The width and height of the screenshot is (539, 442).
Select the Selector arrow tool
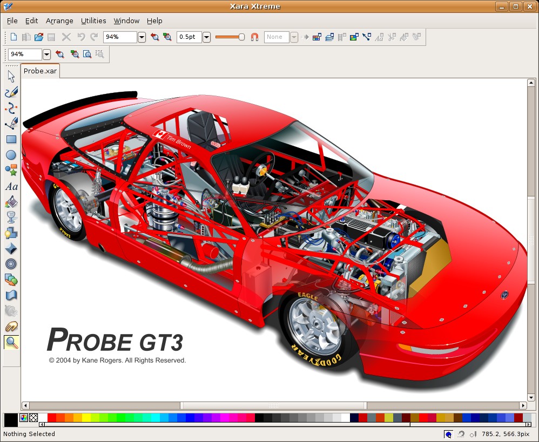tap(11, 77)
